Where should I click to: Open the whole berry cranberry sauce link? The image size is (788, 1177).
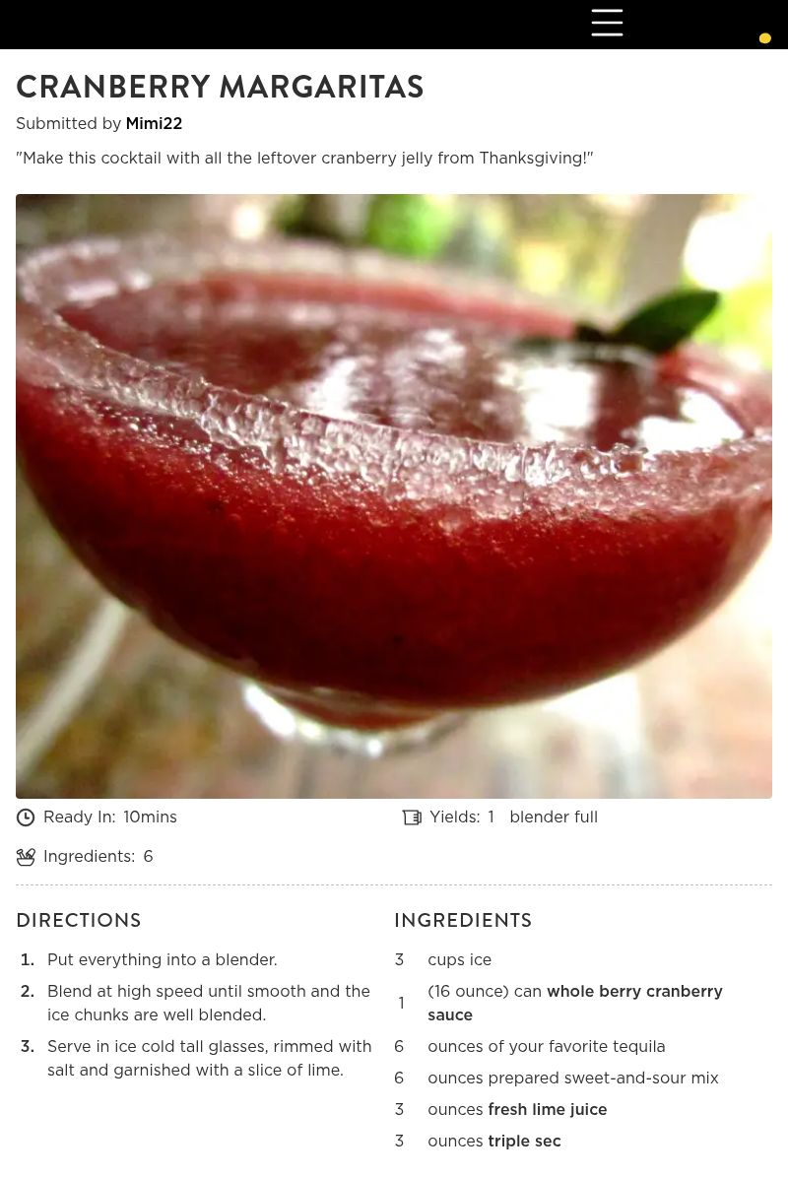pos(575,1003)
